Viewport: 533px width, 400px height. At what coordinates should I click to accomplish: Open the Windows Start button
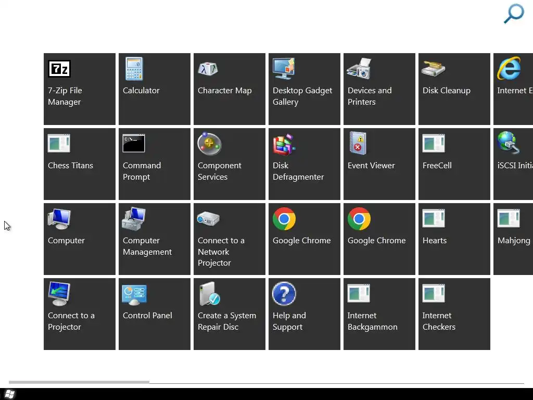click(x=10, y=394)
